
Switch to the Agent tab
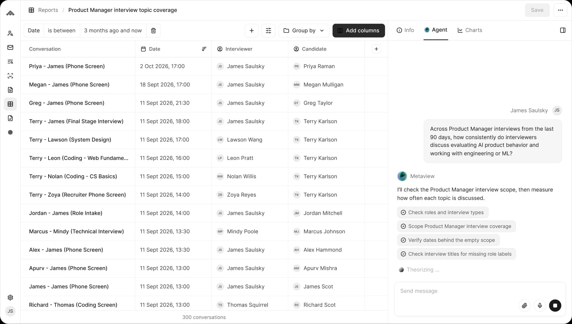(436, 30)
